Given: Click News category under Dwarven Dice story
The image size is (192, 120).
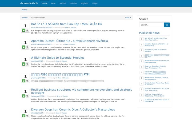Looking at the screenshot, I should pyautogui.click(x=58, y=113).
